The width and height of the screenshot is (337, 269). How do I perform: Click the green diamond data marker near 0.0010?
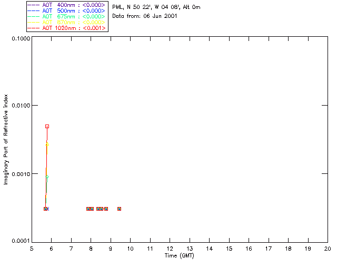pos(47,177)
